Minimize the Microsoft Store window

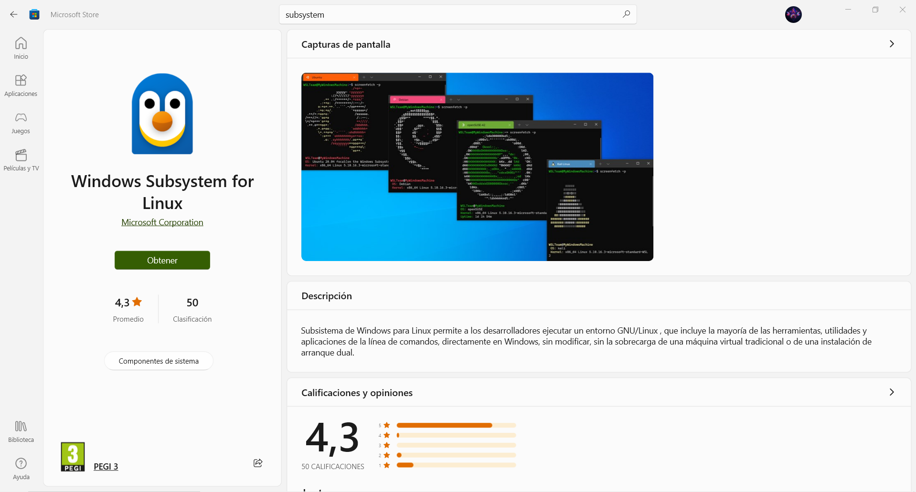pyautogui.click(x=848, y=10)
